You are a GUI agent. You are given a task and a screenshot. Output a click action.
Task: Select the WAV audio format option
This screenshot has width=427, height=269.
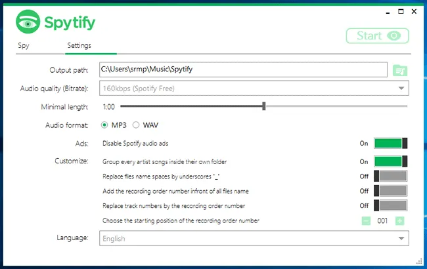[137, 125]
